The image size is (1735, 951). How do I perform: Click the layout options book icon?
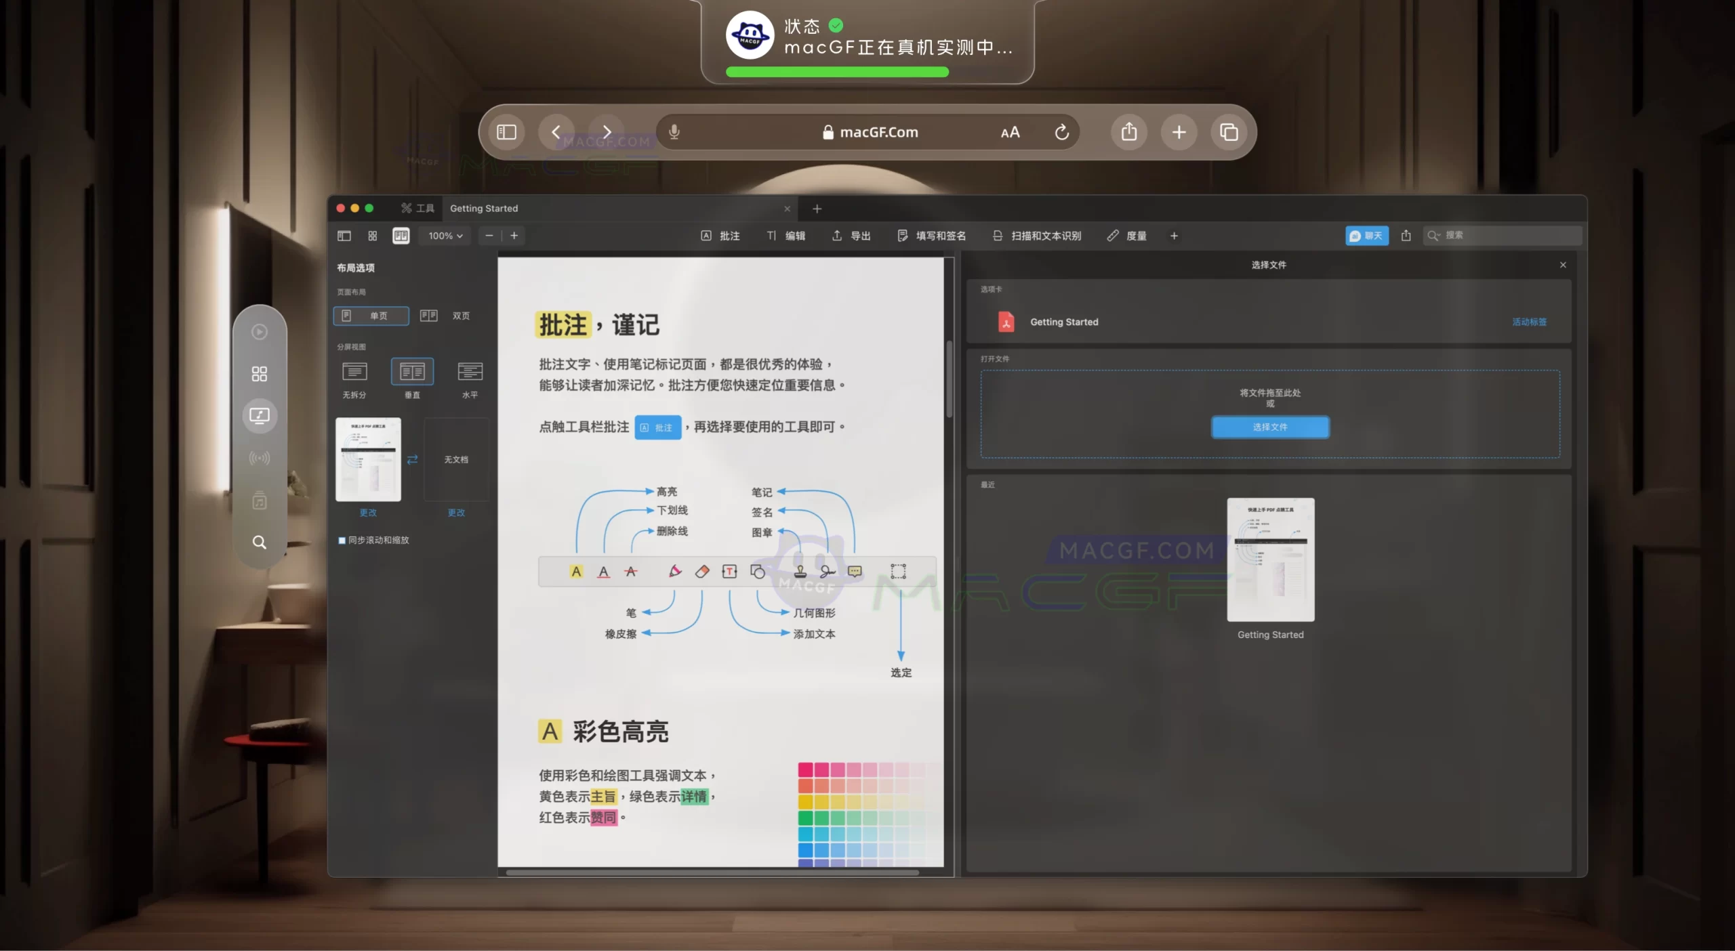coord(401,236)
